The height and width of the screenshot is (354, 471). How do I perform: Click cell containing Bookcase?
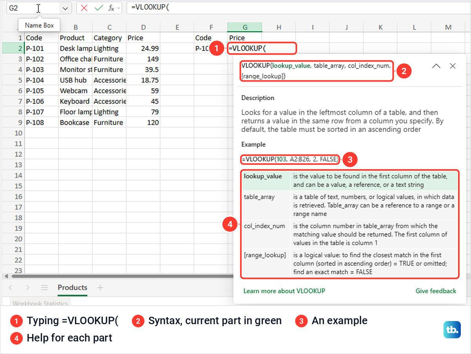click(x=75, y=122)
